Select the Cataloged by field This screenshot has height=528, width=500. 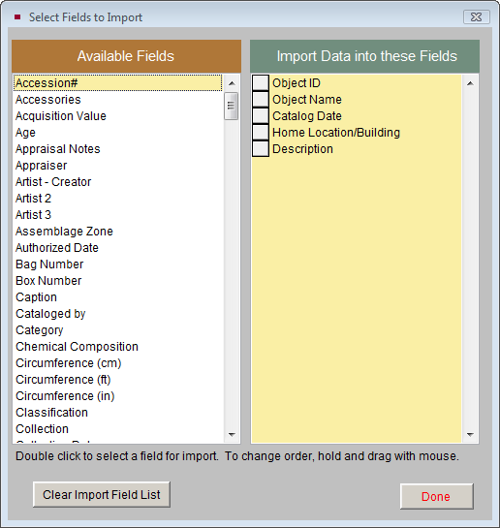[118, 314]
